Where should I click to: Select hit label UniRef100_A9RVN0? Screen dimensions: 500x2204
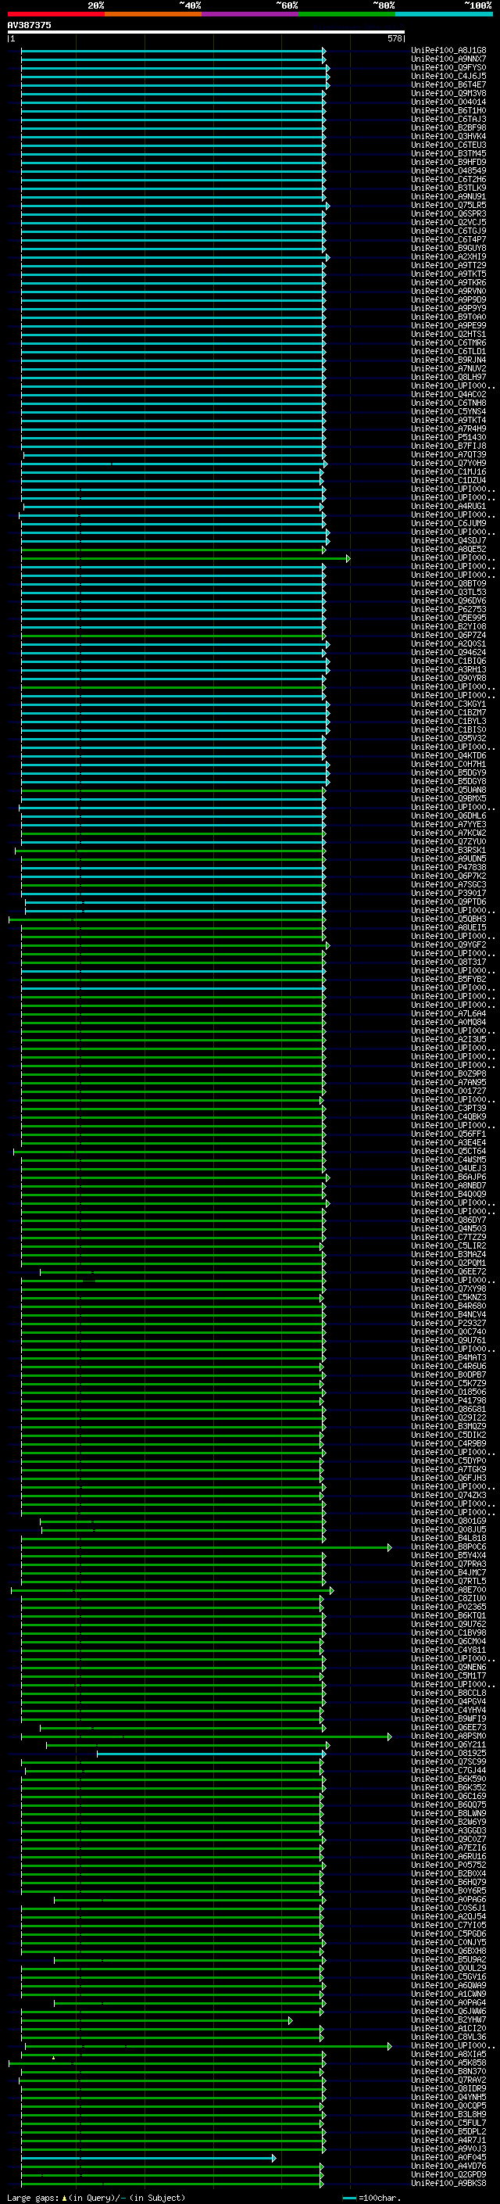pyautogui.click(x=448, y=291)
